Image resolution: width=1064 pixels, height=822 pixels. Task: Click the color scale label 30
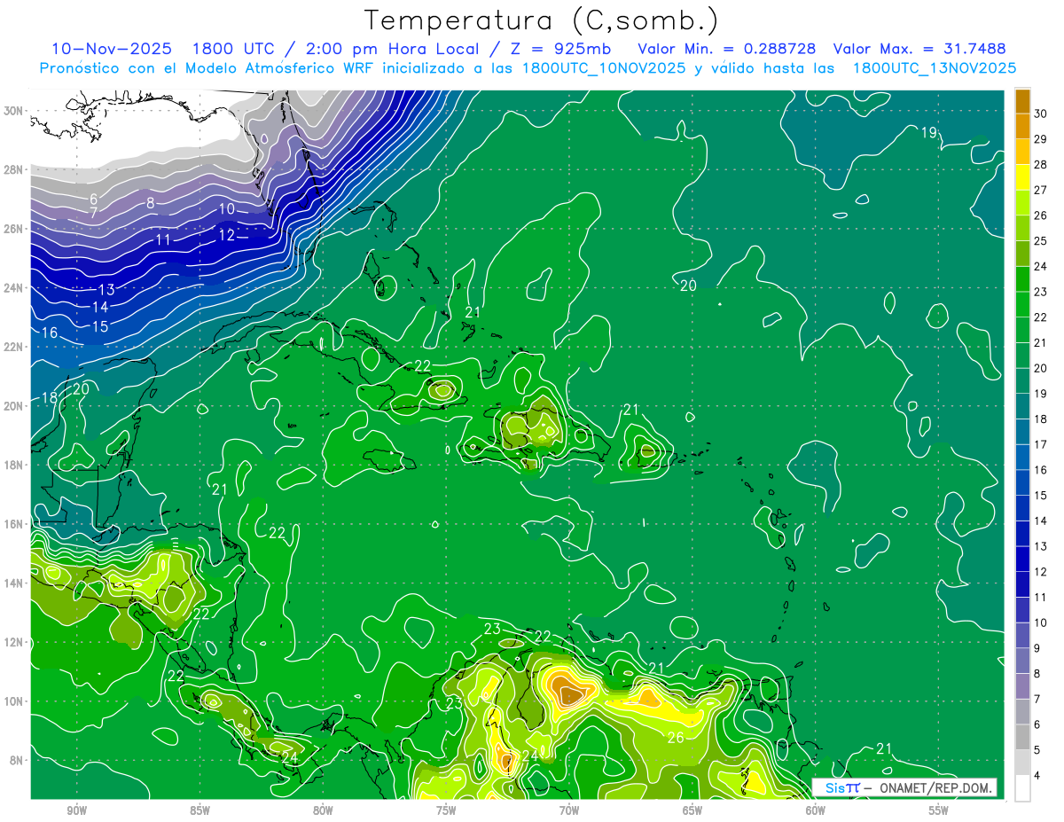click(x=1041, y=114)
